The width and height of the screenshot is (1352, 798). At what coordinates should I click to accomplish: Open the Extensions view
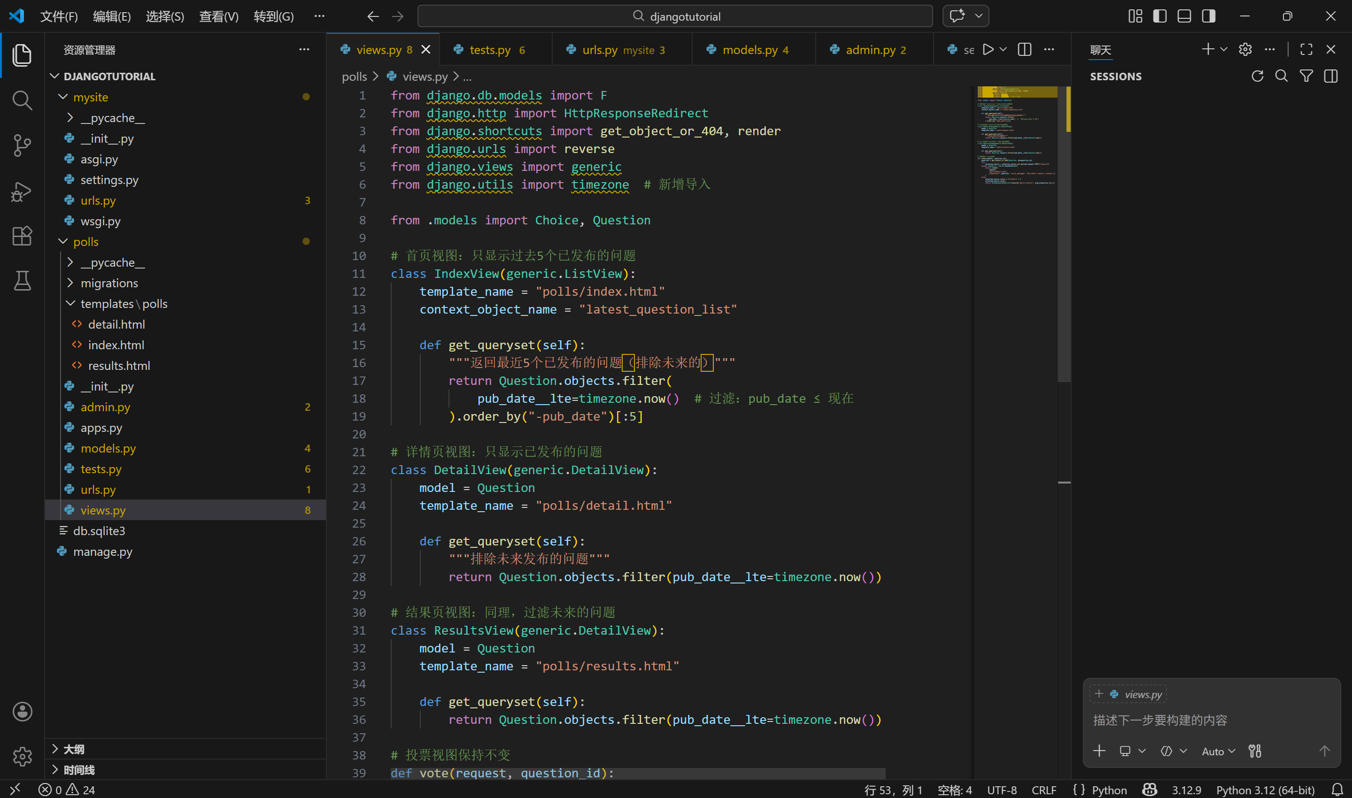click(x=22, y=236)
